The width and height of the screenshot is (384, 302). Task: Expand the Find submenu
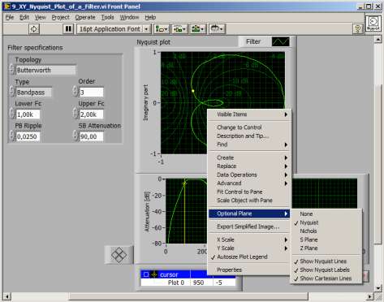pyautogui.click(x=249, y=145)
